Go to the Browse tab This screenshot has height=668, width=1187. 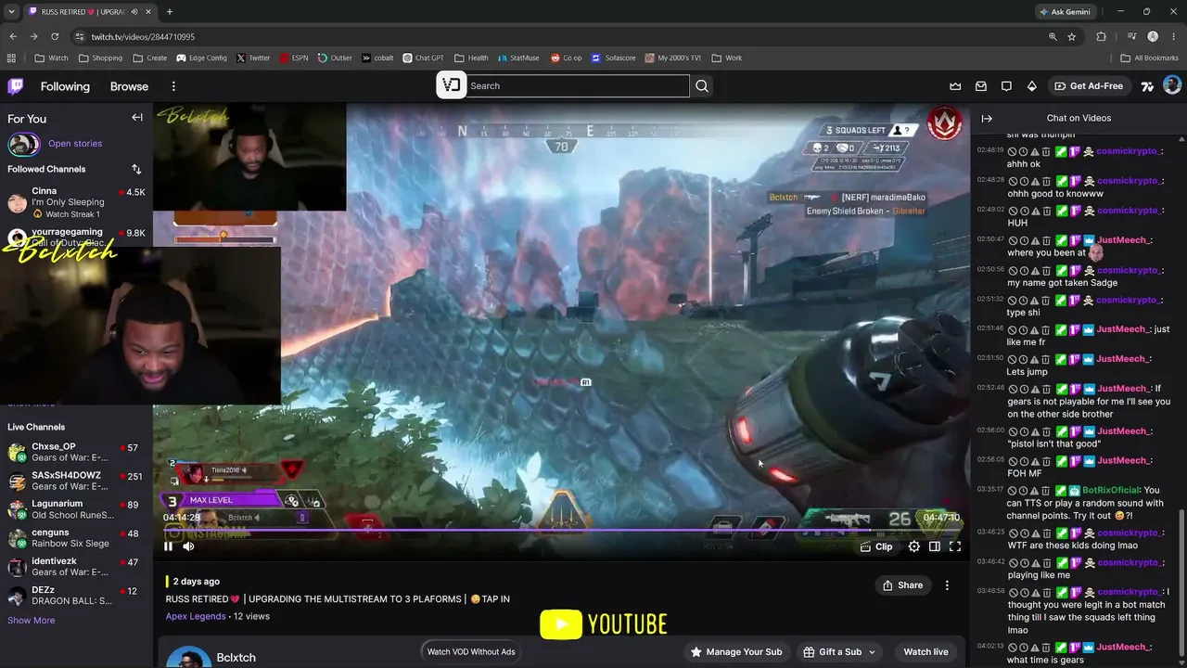[129, 86]
